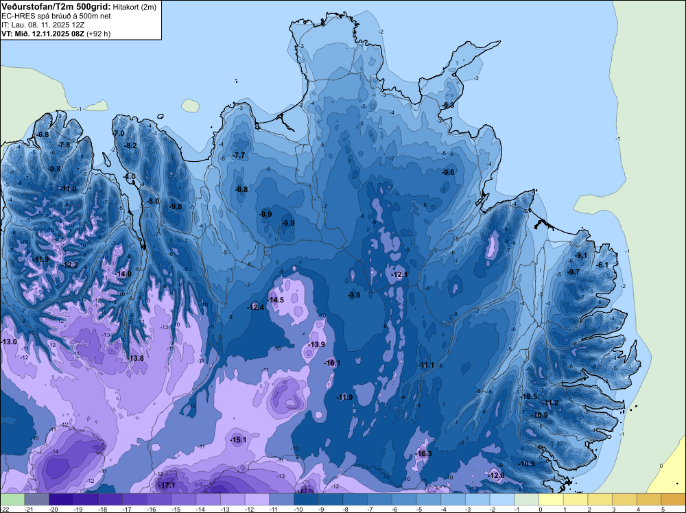686x513 pixels.
Task: Click the -9.7 temperature label
Action: pos(573,272)
